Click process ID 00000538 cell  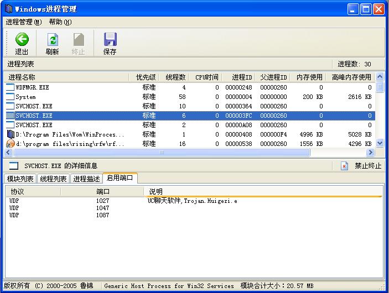[x=238, y=144]
